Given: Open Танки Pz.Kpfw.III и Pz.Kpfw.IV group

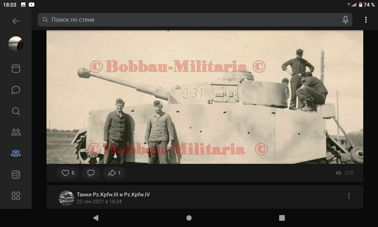Looking at the screenshot, I should click(113, 194).
